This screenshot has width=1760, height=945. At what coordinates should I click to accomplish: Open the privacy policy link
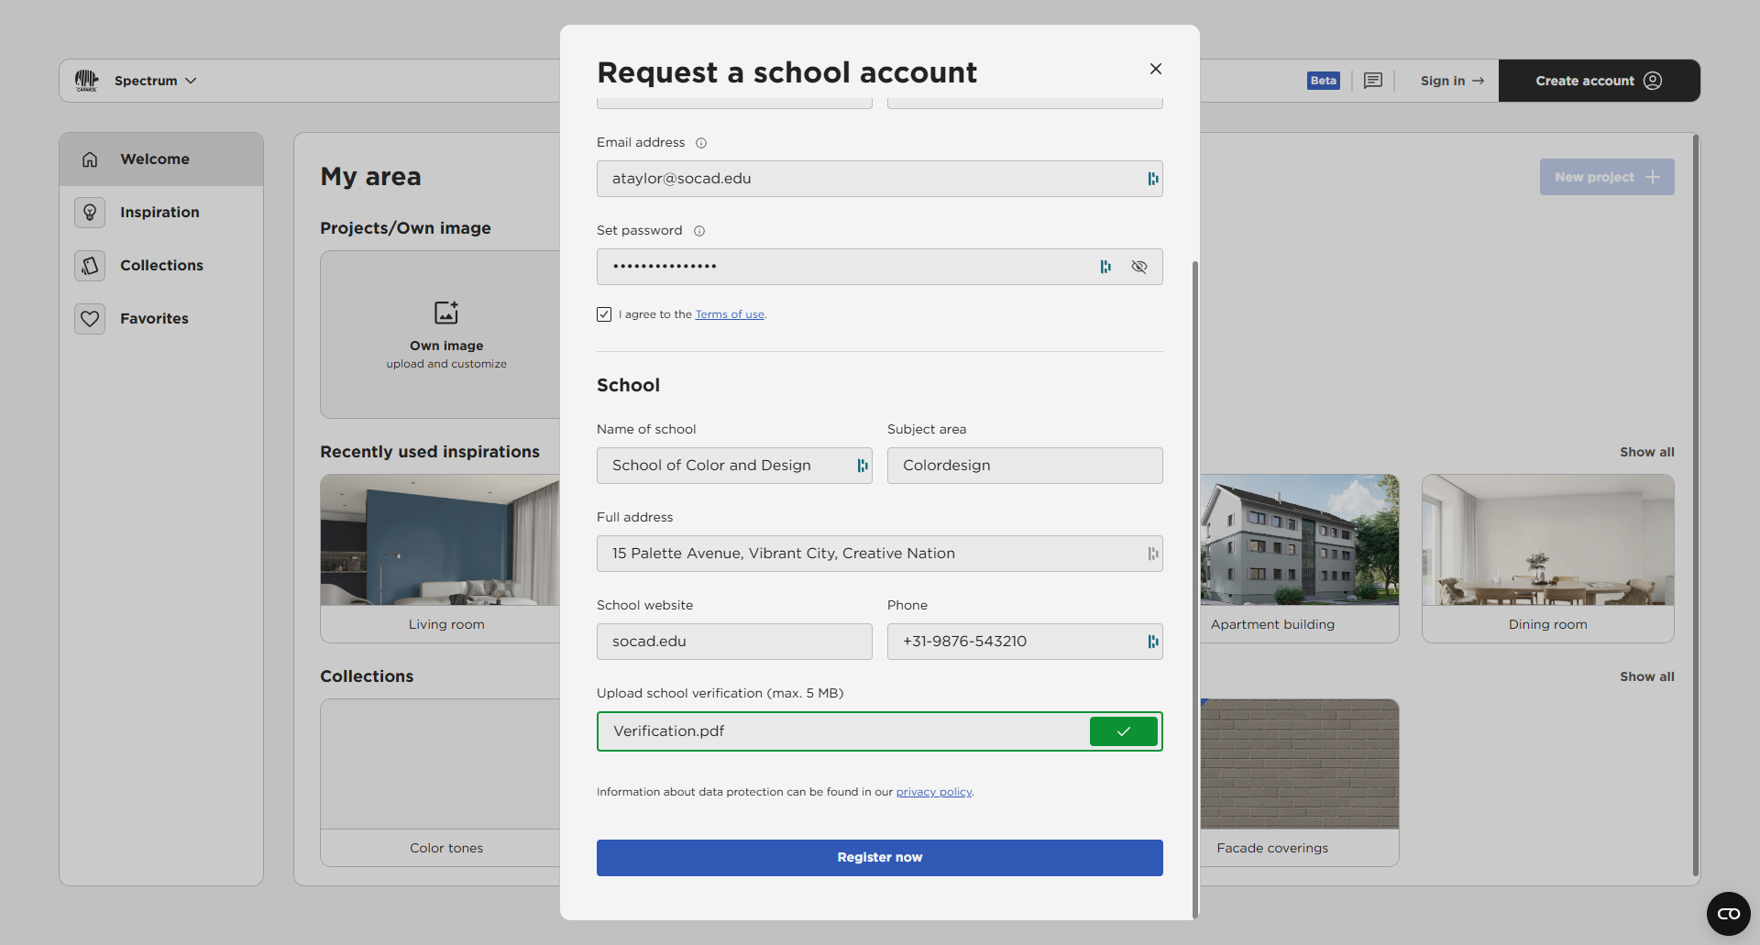933,792
